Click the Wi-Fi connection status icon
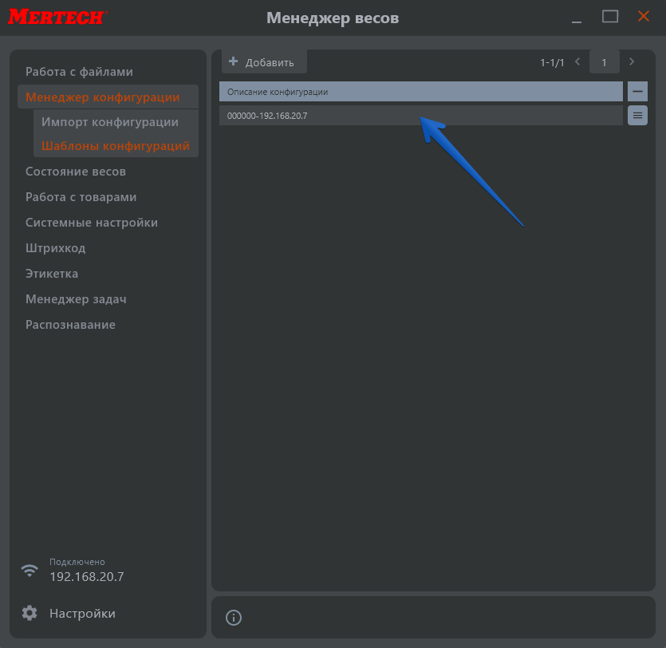 [x=30, y=570]
